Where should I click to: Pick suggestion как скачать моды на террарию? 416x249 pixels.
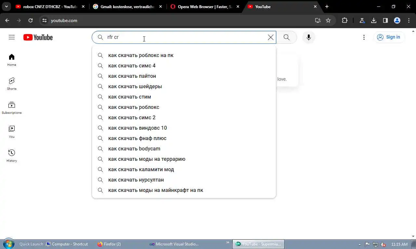pos(184,159)
